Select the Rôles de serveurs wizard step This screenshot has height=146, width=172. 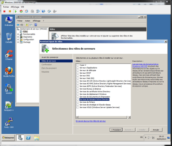coord(56,61)
